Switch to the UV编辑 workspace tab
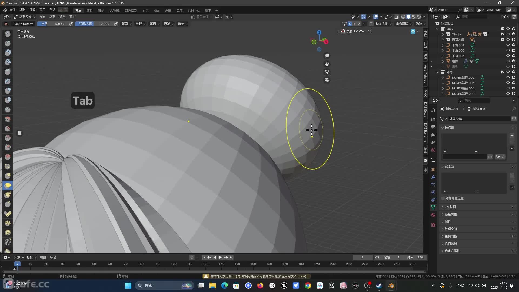 [x=114, y=10]
